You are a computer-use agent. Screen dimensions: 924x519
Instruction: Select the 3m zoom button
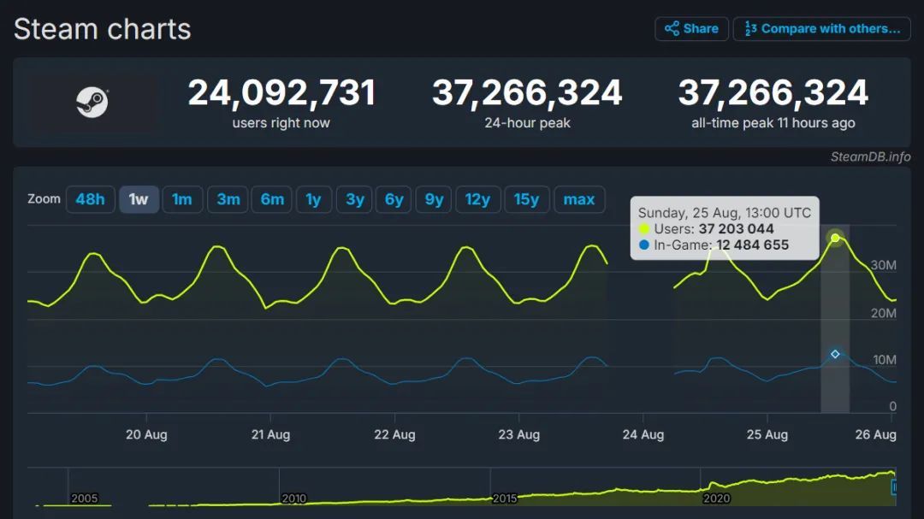point(227,199)
